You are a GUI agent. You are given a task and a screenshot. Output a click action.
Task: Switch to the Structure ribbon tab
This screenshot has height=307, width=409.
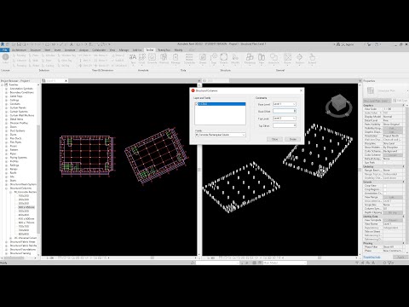point(36,50)
